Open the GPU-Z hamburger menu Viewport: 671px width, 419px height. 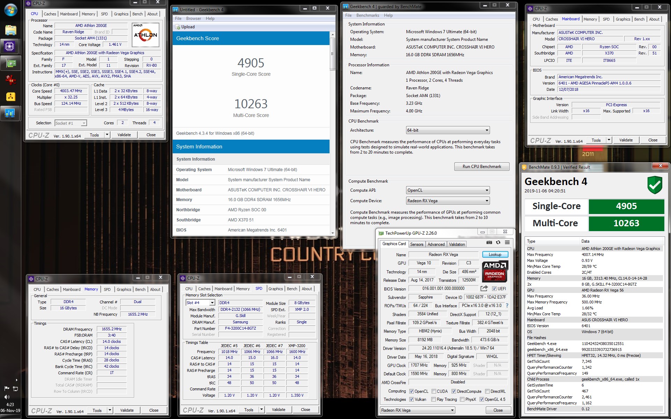pos(507,242)
